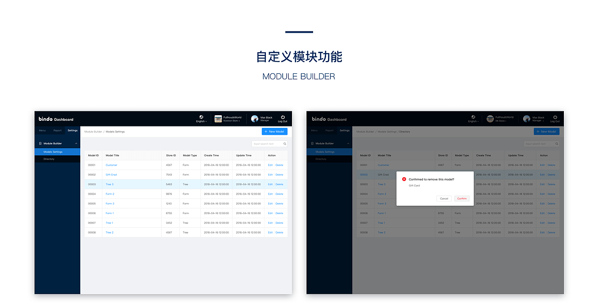The width and height of the screenshot is (598, 307).
Task: Click Model Title column header, Kowloon Store dashboard
Action: point(112,155)
